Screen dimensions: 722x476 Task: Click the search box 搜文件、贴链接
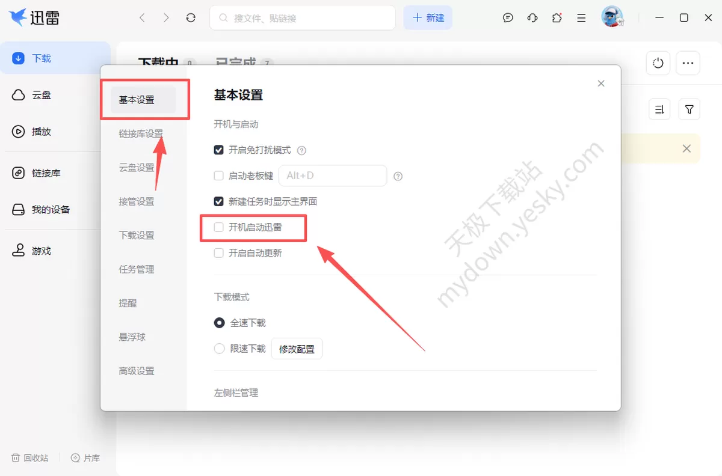(x=303, y=18)
